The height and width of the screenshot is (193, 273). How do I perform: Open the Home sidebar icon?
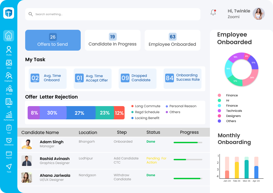coord(9,35)
